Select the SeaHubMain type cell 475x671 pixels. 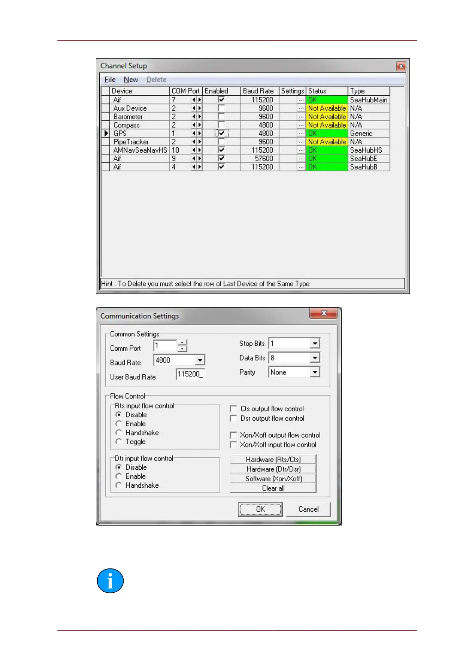click(369, 100)
